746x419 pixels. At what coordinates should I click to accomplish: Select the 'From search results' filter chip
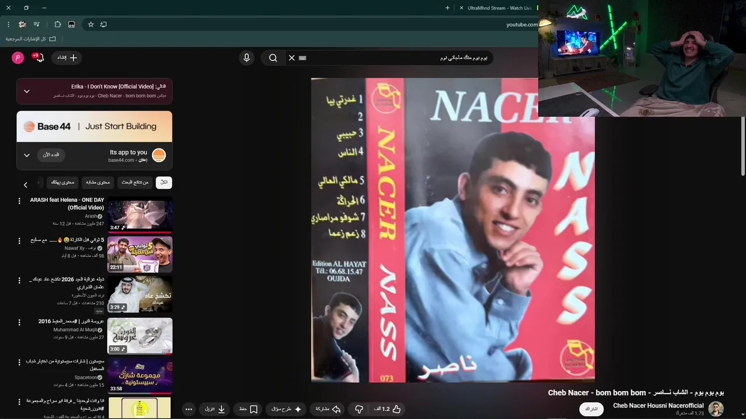coord(135,183)
